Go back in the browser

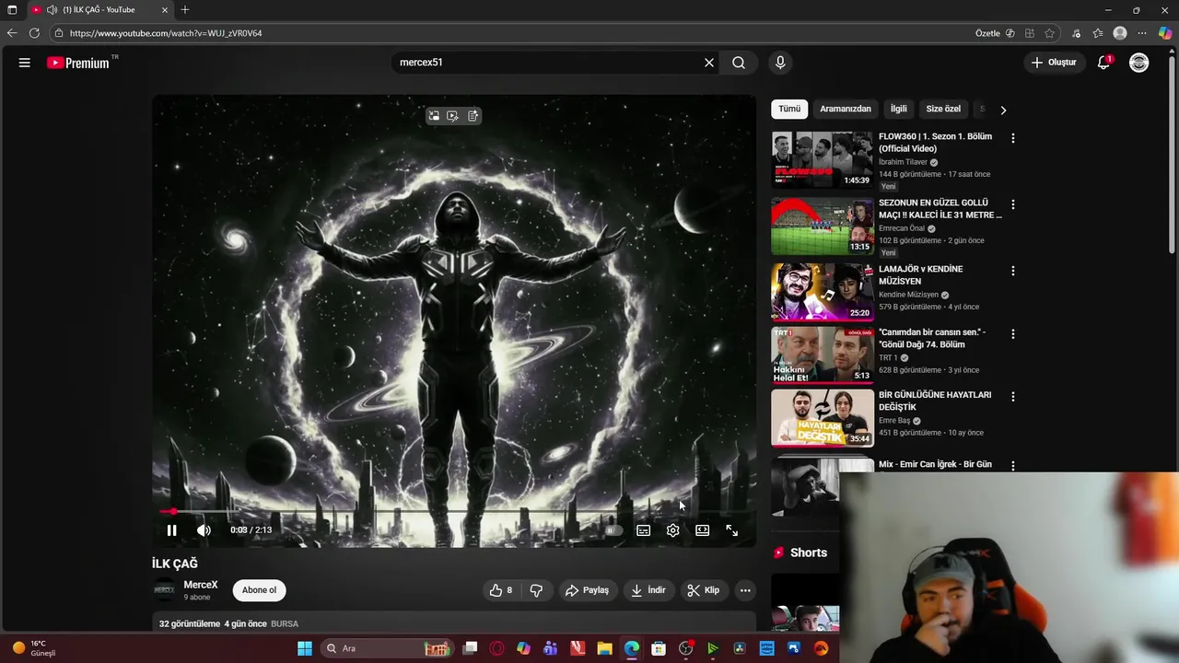pyautogui.click(x=12, y=33)
